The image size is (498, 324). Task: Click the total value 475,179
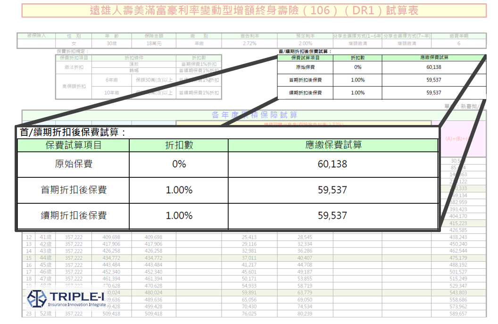pyautogui.click(x=458, y=258)
